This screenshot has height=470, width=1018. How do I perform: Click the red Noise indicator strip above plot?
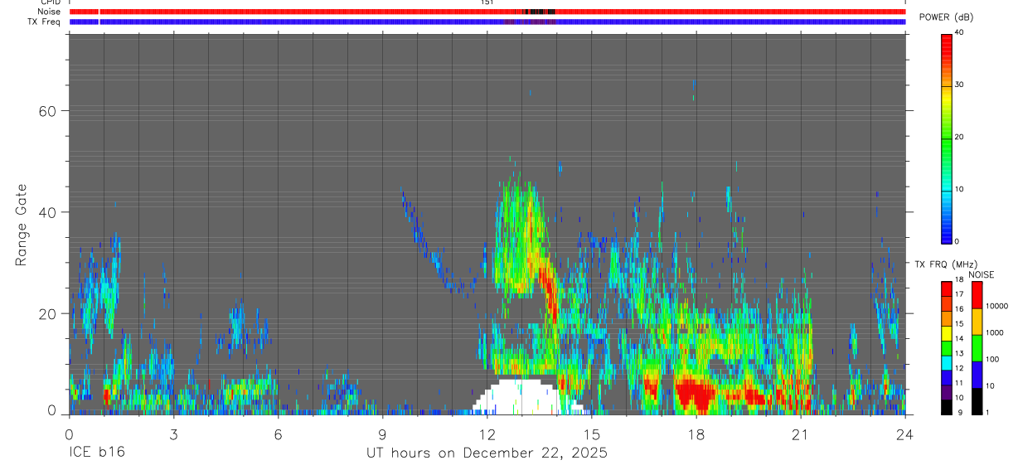pyautogui.click(x=487, y=12)
